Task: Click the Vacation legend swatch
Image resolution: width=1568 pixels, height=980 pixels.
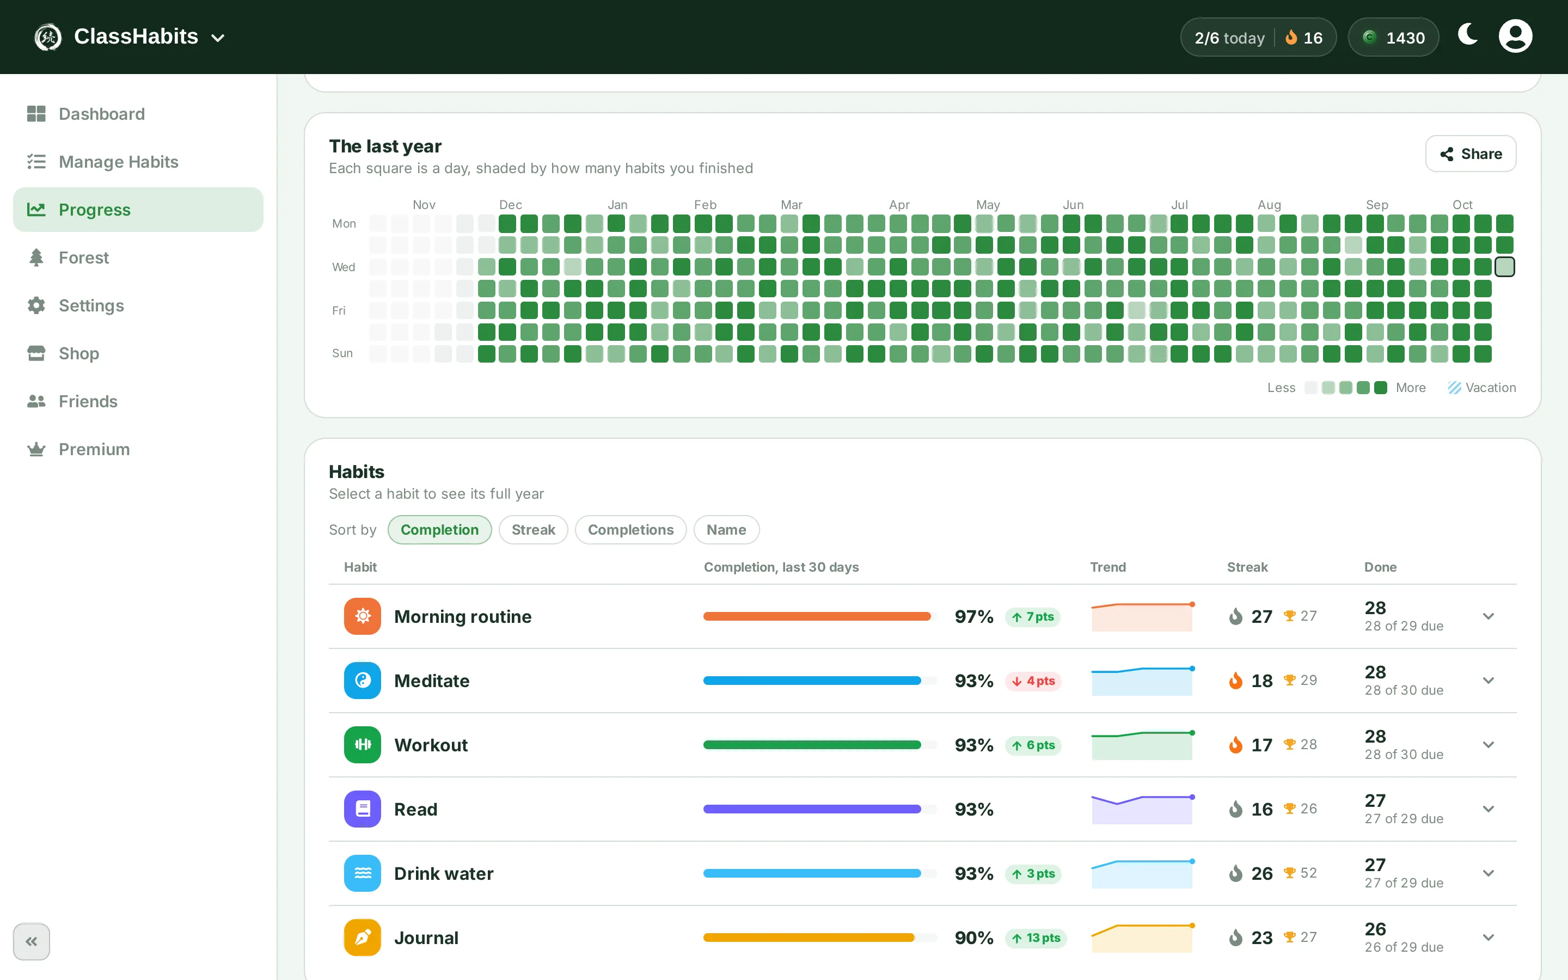Action: click(x=1455, y=388)
